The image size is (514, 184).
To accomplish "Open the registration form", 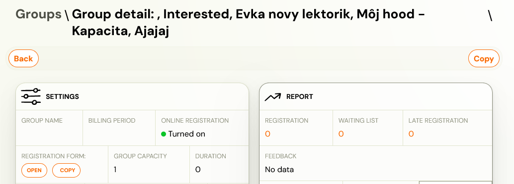I will tap(34, 170).
